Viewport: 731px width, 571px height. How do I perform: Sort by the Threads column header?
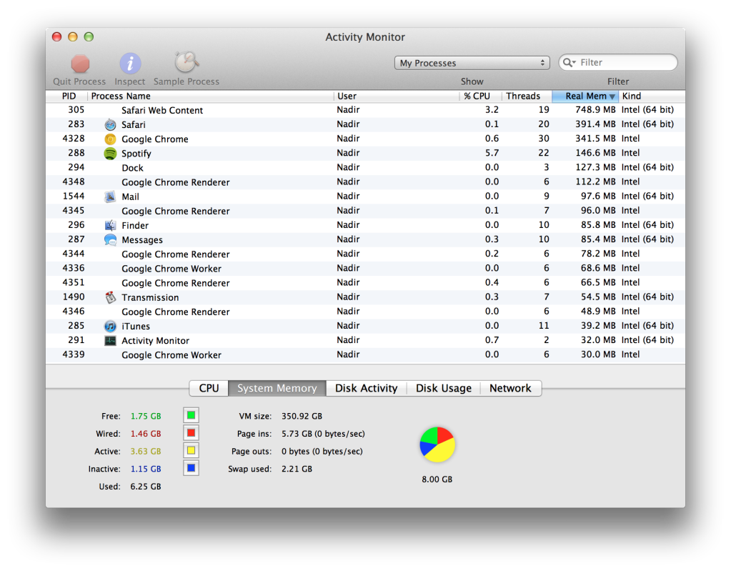pyautogui.click(x=527, y=96)
